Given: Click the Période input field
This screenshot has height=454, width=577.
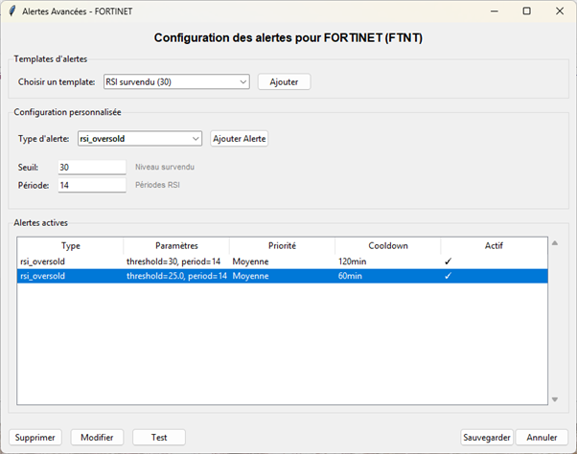Looking at the screenshot, I should [92, 185].
